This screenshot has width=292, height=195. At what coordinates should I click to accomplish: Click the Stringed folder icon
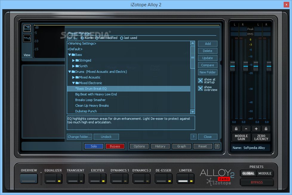pyautogui.click(x=77, y=60)
